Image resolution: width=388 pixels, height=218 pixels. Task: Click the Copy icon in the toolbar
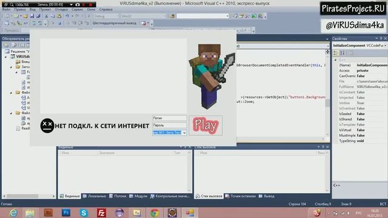(53, 16)
